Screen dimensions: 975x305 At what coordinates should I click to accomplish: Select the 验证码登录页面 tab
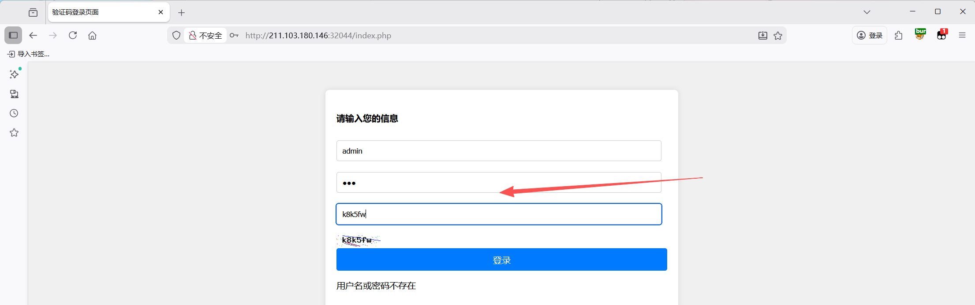pos(101,12)
